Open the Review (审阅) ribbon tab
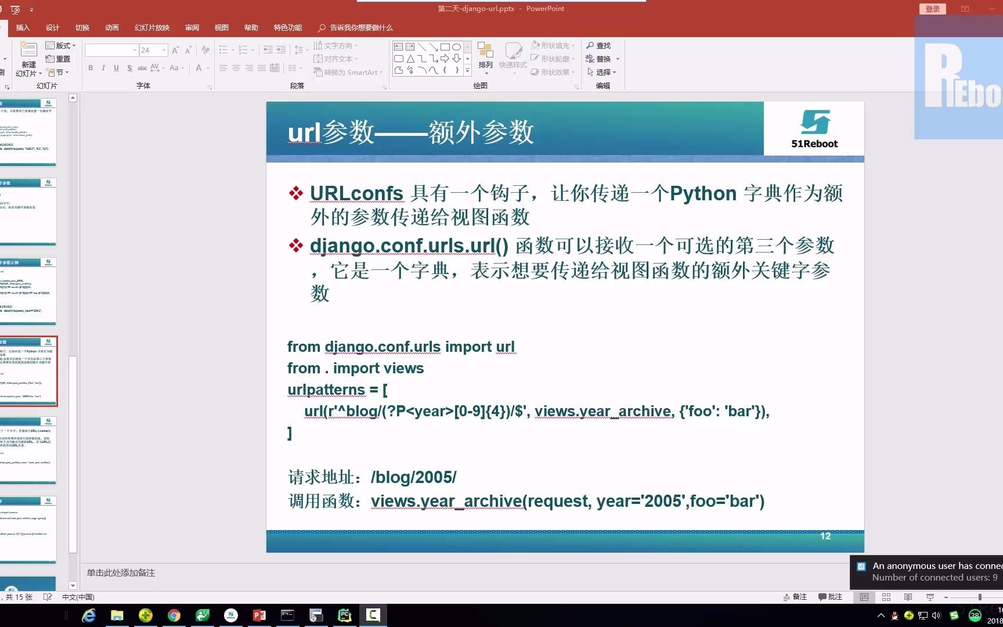 (x=192, y=27)
